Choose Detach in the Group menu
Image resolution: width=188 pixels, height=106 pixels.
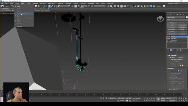[x=19, y=21]
